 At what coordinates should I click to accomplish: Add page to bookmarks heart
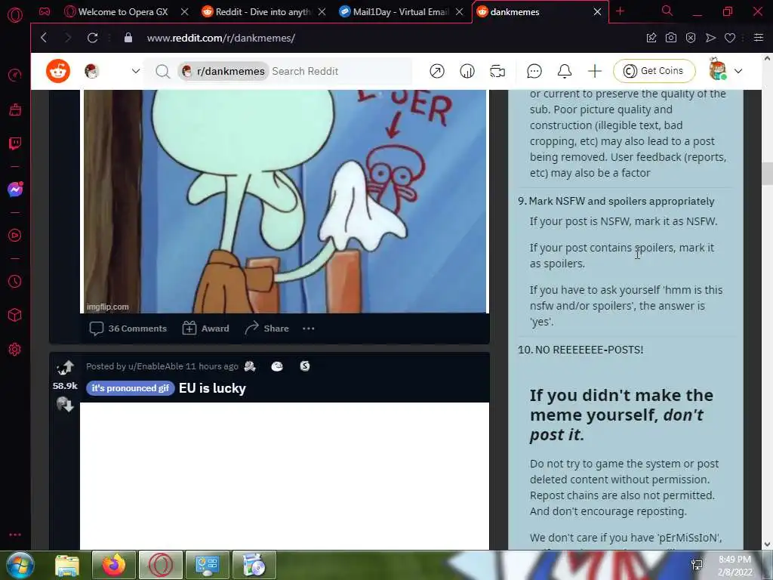click(x=730, y=38)
